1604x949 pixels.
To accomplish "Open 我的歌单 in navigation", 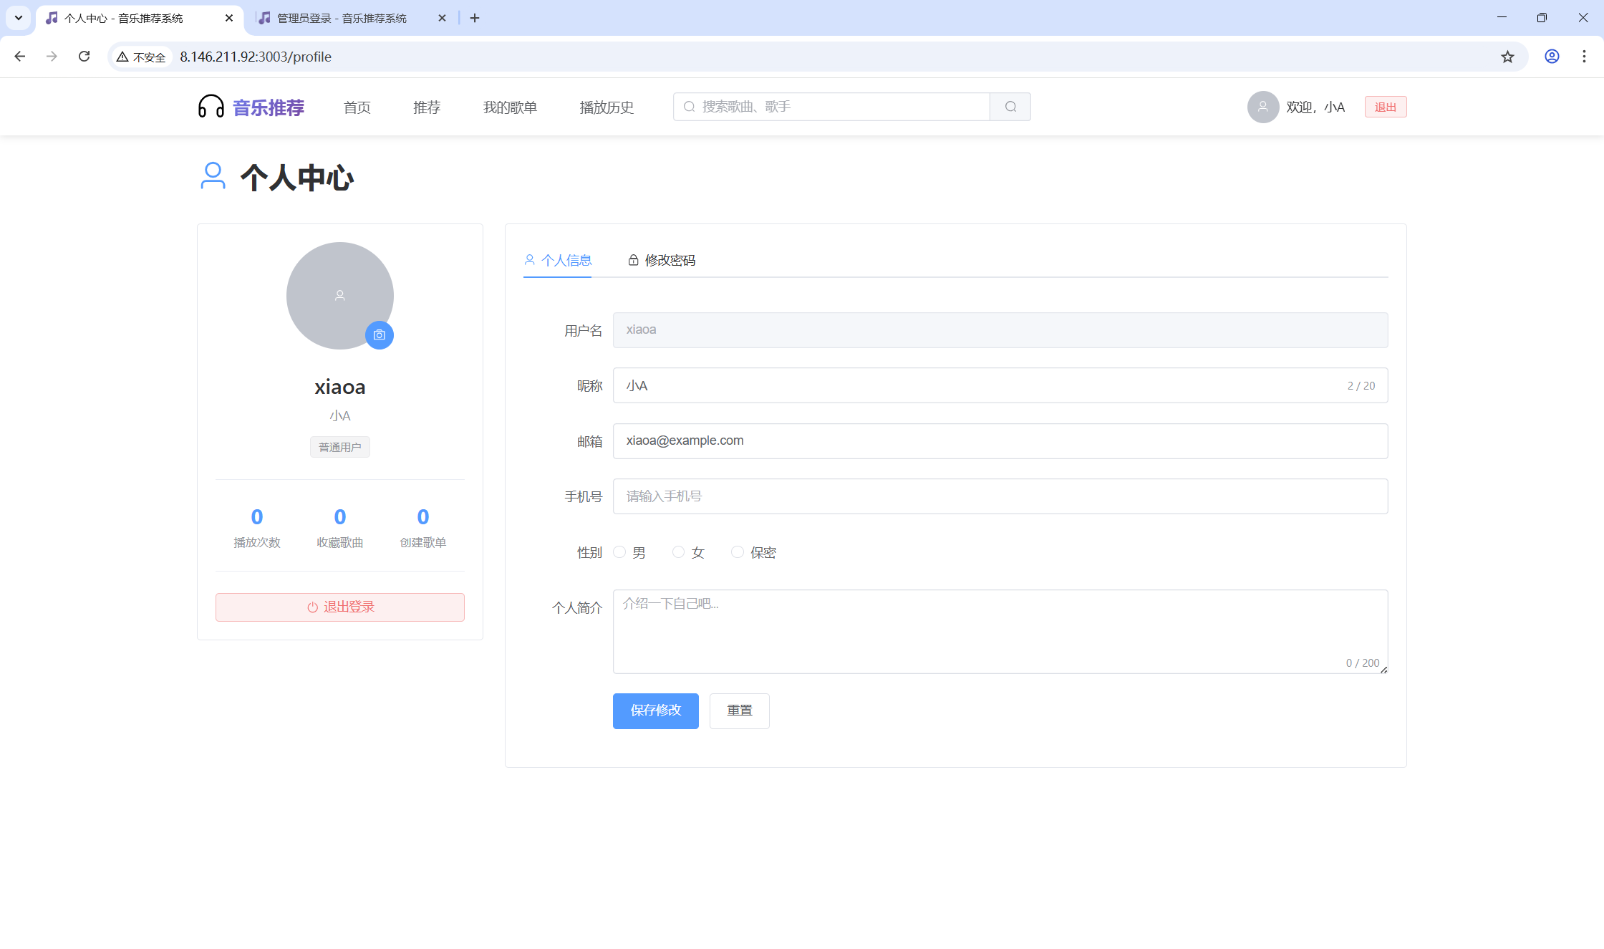I will point(510,107).
